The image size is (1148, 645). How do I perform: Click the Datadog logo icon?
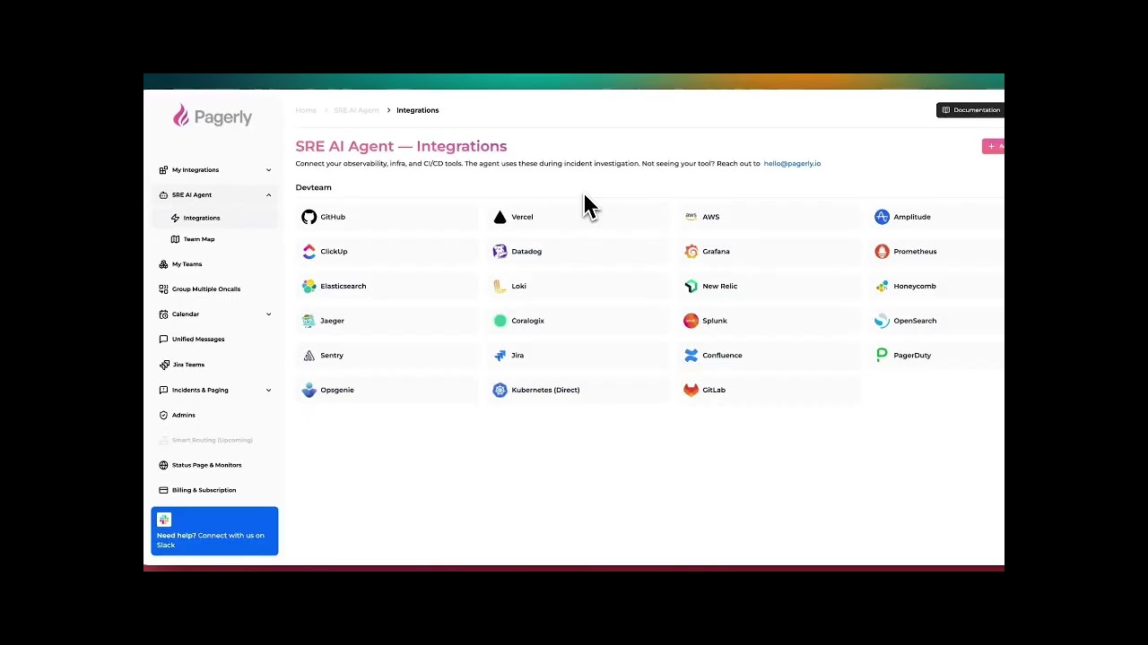[500, 252]
